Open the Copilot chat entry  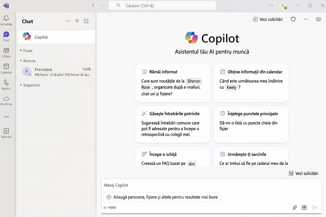click(56, 37)
